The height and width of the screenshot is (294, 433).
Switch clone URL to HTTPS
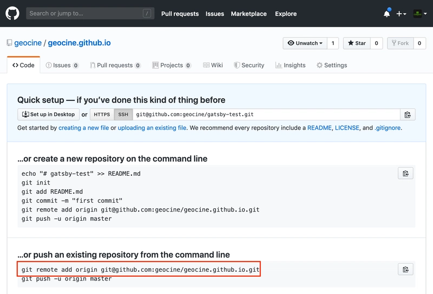[102, 114]
